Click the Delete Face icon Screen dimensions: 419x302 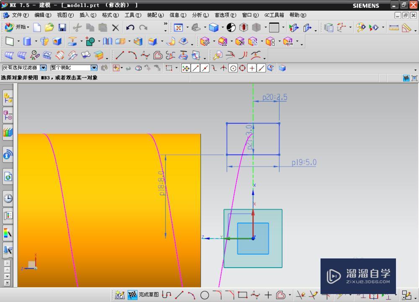(x=240, y=41)
